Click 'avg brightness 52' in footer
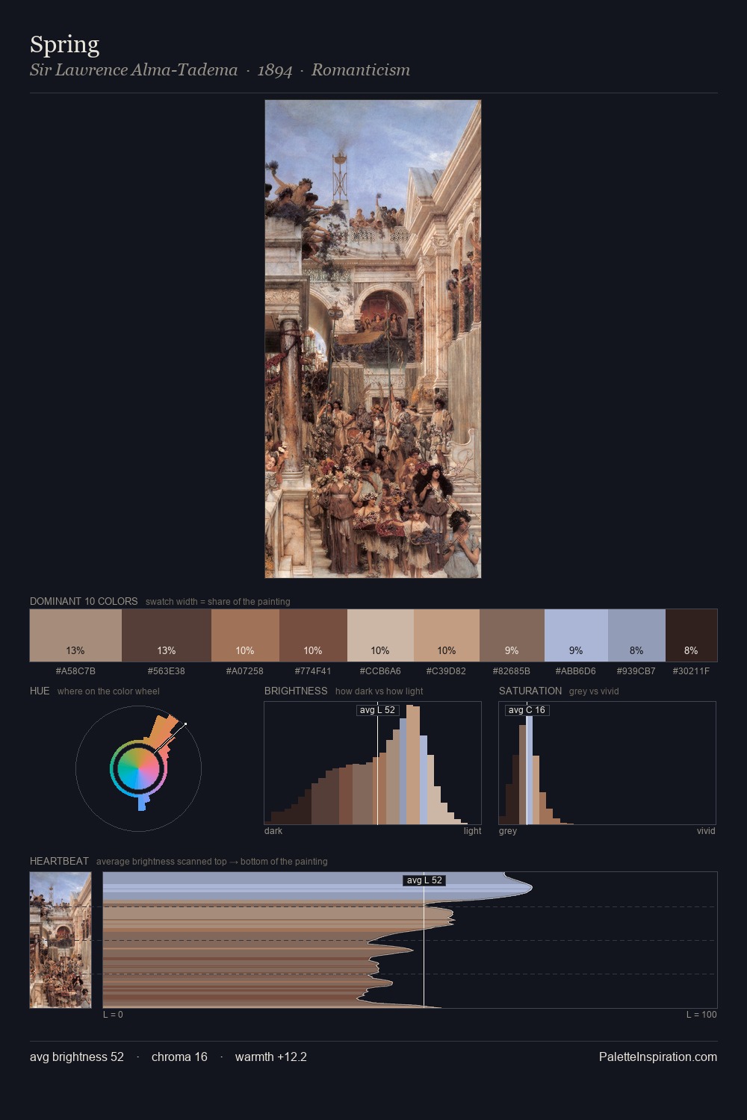 coord(77,1057)
